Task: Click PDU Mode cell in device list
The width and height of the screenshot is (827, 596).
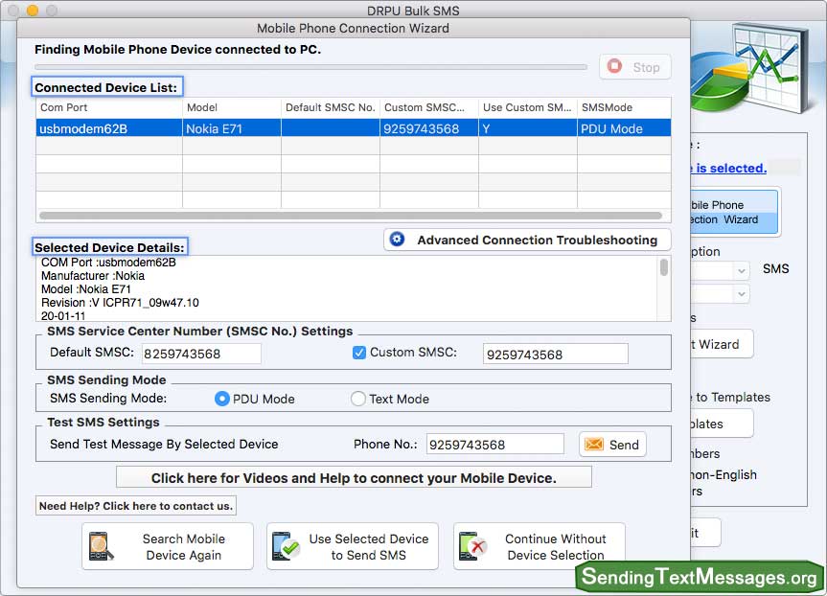Action: click(x=624, y=128)
